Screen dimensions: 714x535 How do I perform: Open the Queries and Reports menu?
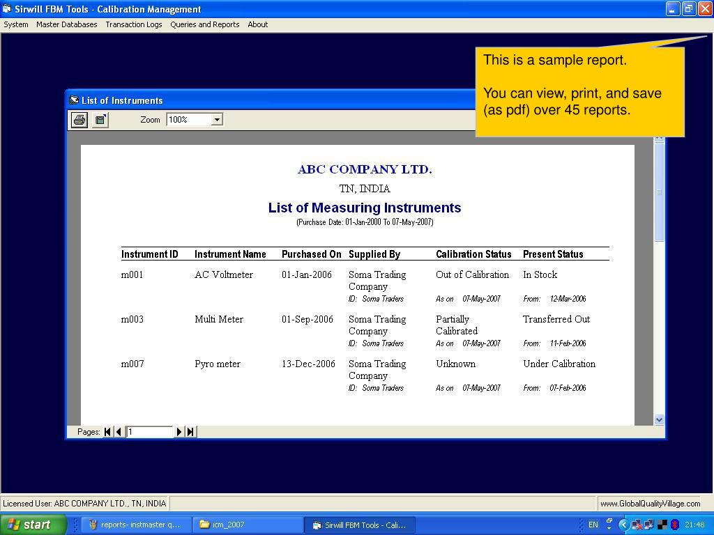(205, 24)
